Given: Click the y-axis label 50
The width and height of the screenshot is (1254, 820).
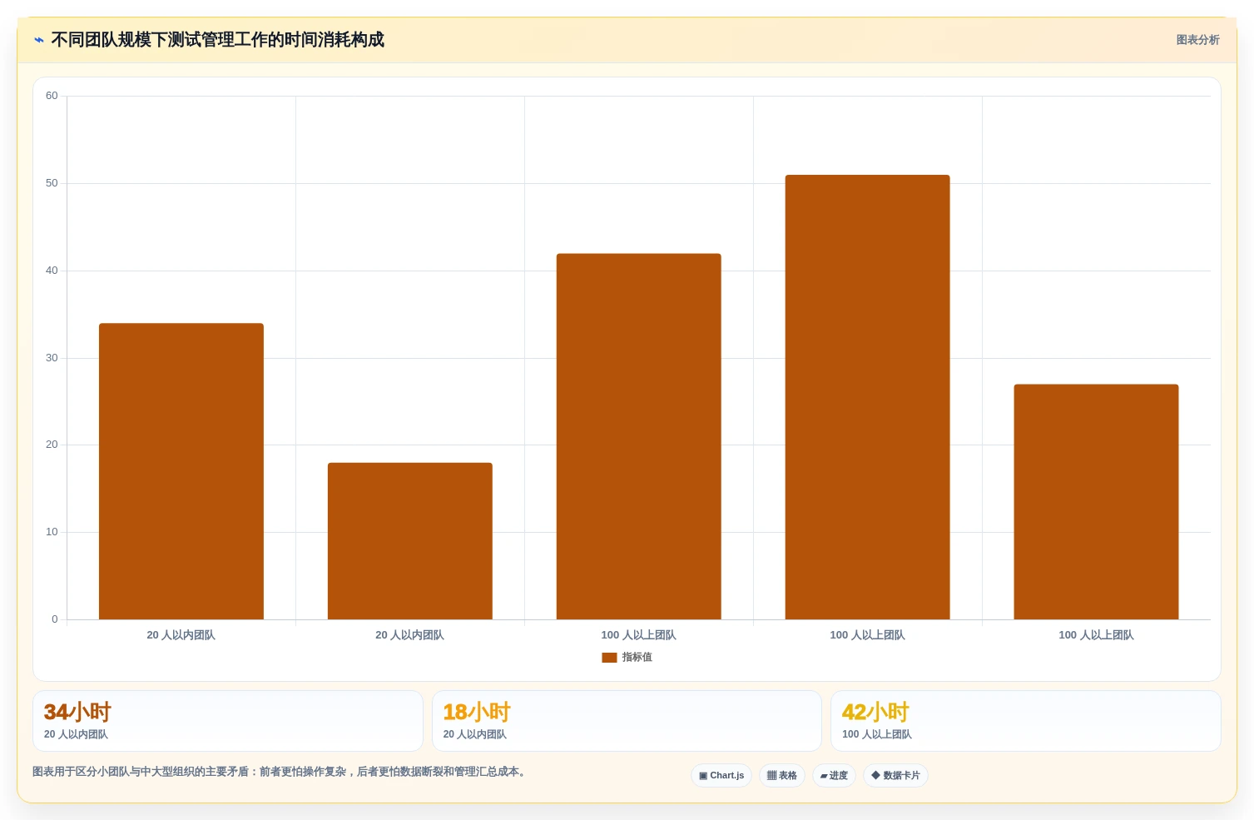Looking at the screenshot, I should pos(52,183).
